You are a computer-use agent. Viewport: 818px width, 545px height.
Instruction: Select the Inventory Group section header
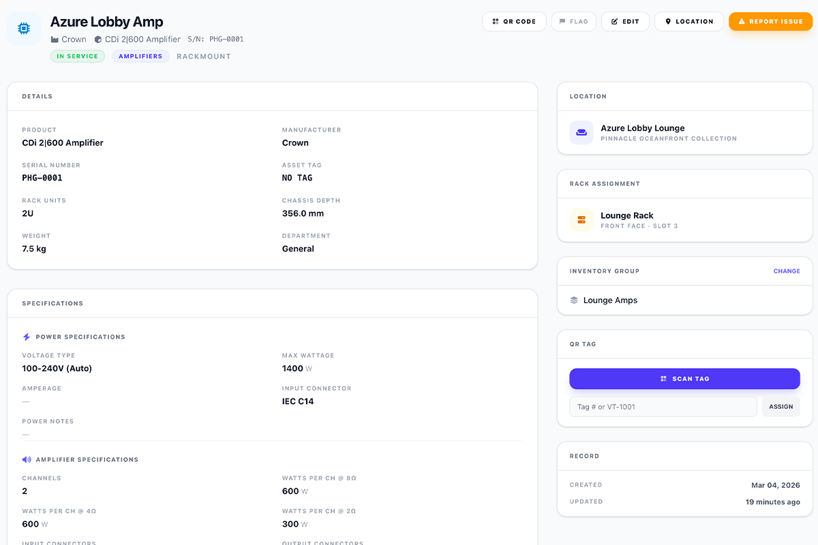(604, 270)
